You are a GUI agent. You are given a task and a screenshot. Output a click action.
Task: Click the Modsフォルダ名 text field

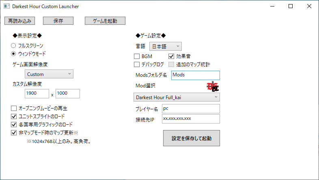coord(195,75)
